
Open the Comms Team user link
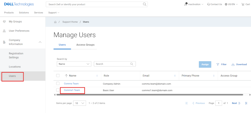tap(71, 84)
